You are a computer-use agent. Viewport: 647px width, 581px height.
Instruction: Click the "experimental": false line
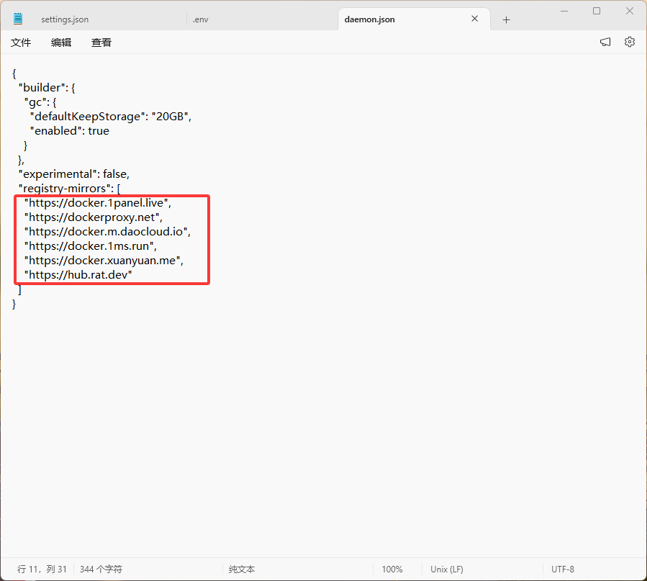74,174
